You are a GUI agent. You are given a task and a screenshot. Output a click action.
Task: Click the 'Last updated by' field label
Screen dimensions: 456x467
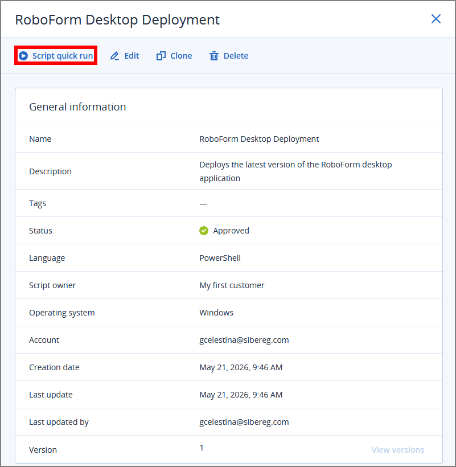pyautogui.click(x=59, y=423)
